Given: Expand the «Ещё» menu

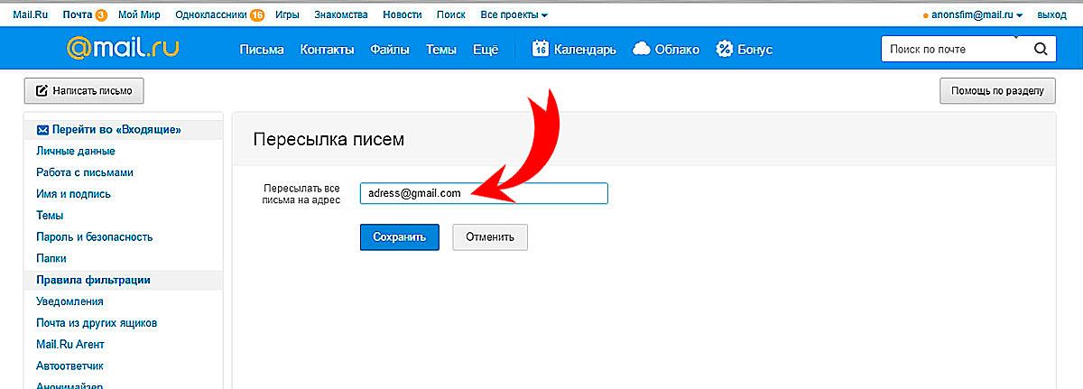Looking at the screenshot, I should (486, 50).
